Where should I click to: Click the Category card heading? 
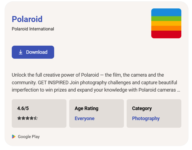tap(142, 108)
